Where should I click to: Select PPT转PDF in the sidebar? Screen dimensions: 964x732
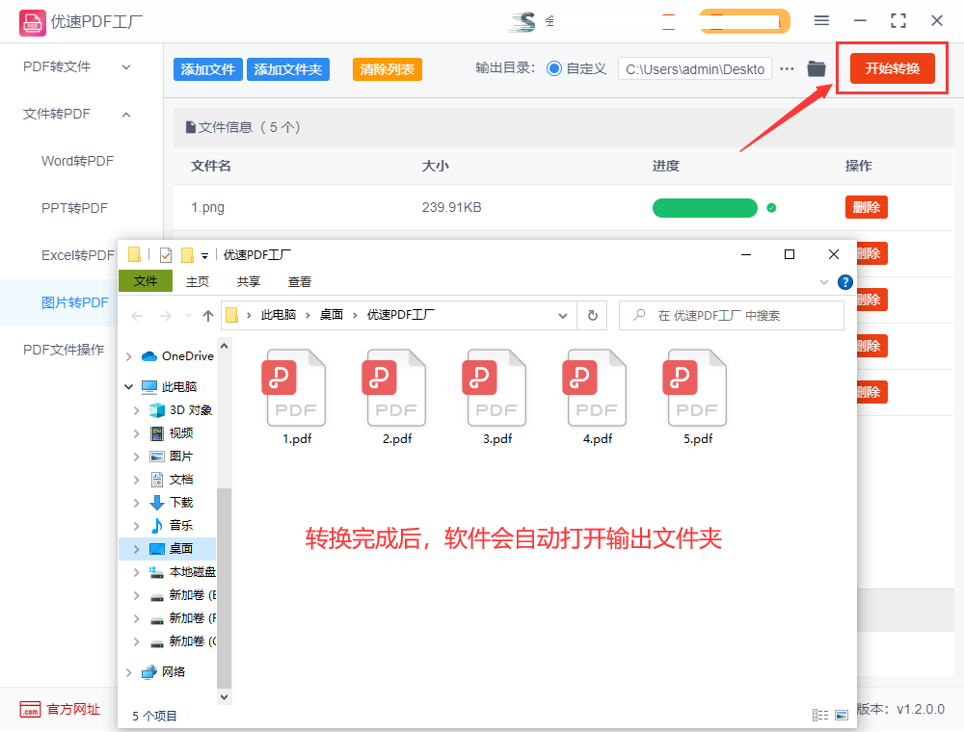click(x=74, y=208)
